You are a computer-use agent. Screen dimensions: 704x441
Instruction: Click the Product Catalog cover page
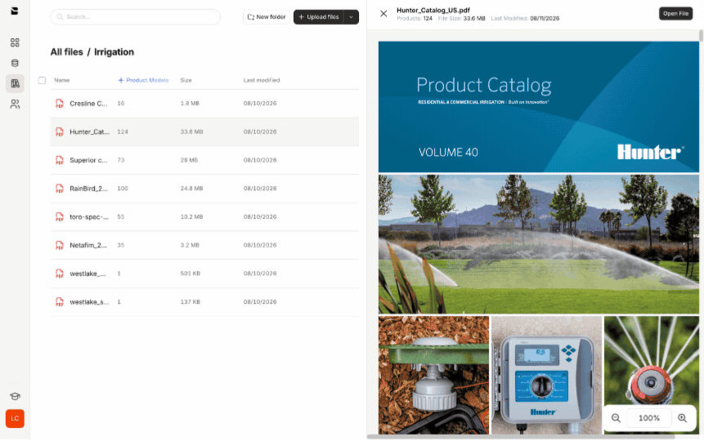point(539,107)
